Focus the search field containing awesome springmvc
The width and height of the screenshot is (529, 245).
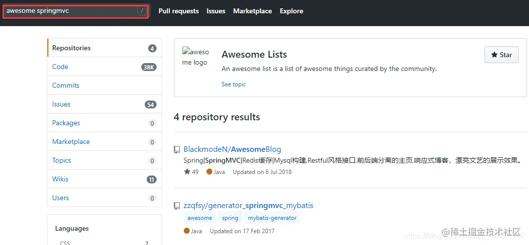pyautogui.click(x=71, y=11)
